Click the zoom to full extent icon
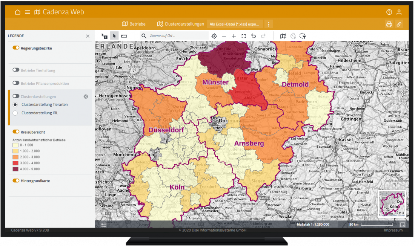This screenshot has height=246, width=415. [244, 36]
